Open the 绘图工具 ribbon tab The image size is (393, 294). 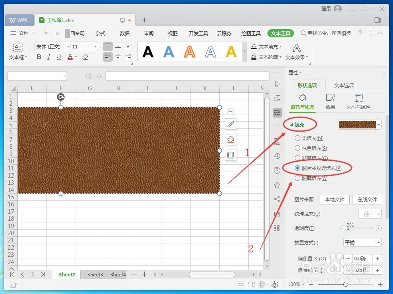pos(251,33)
